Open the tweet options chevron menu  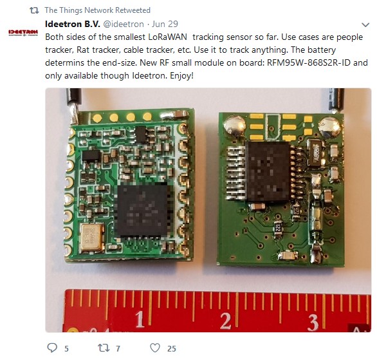(x=365, y=24)
